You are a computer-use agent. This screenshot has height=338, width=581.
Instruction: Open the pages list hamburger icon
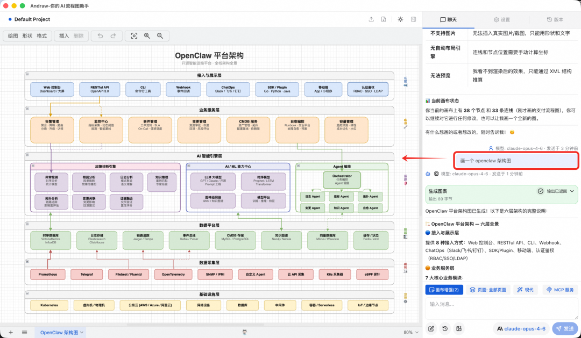24,333
